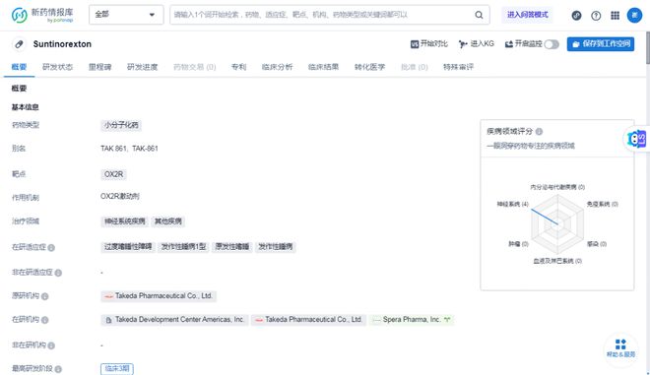650x375 pixels.
Task: Open the Spera Pharma, Inc. tag
Action: click(x=412, y=320)
